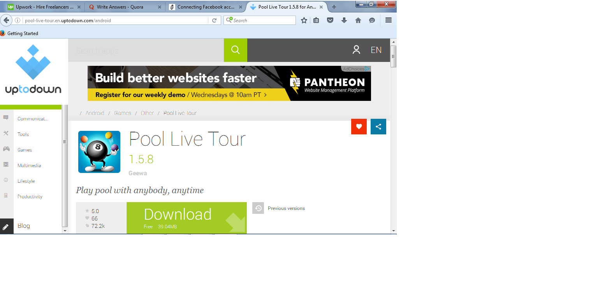This screenshot has height=296, width=591.
Task: Click the tagline Play pool with anybody, anytime
Action: [140, 190]
